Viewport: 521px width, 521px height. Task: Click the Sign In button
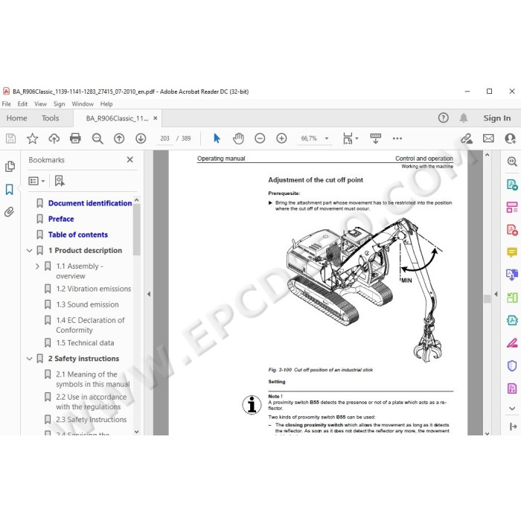pos(496,118)
